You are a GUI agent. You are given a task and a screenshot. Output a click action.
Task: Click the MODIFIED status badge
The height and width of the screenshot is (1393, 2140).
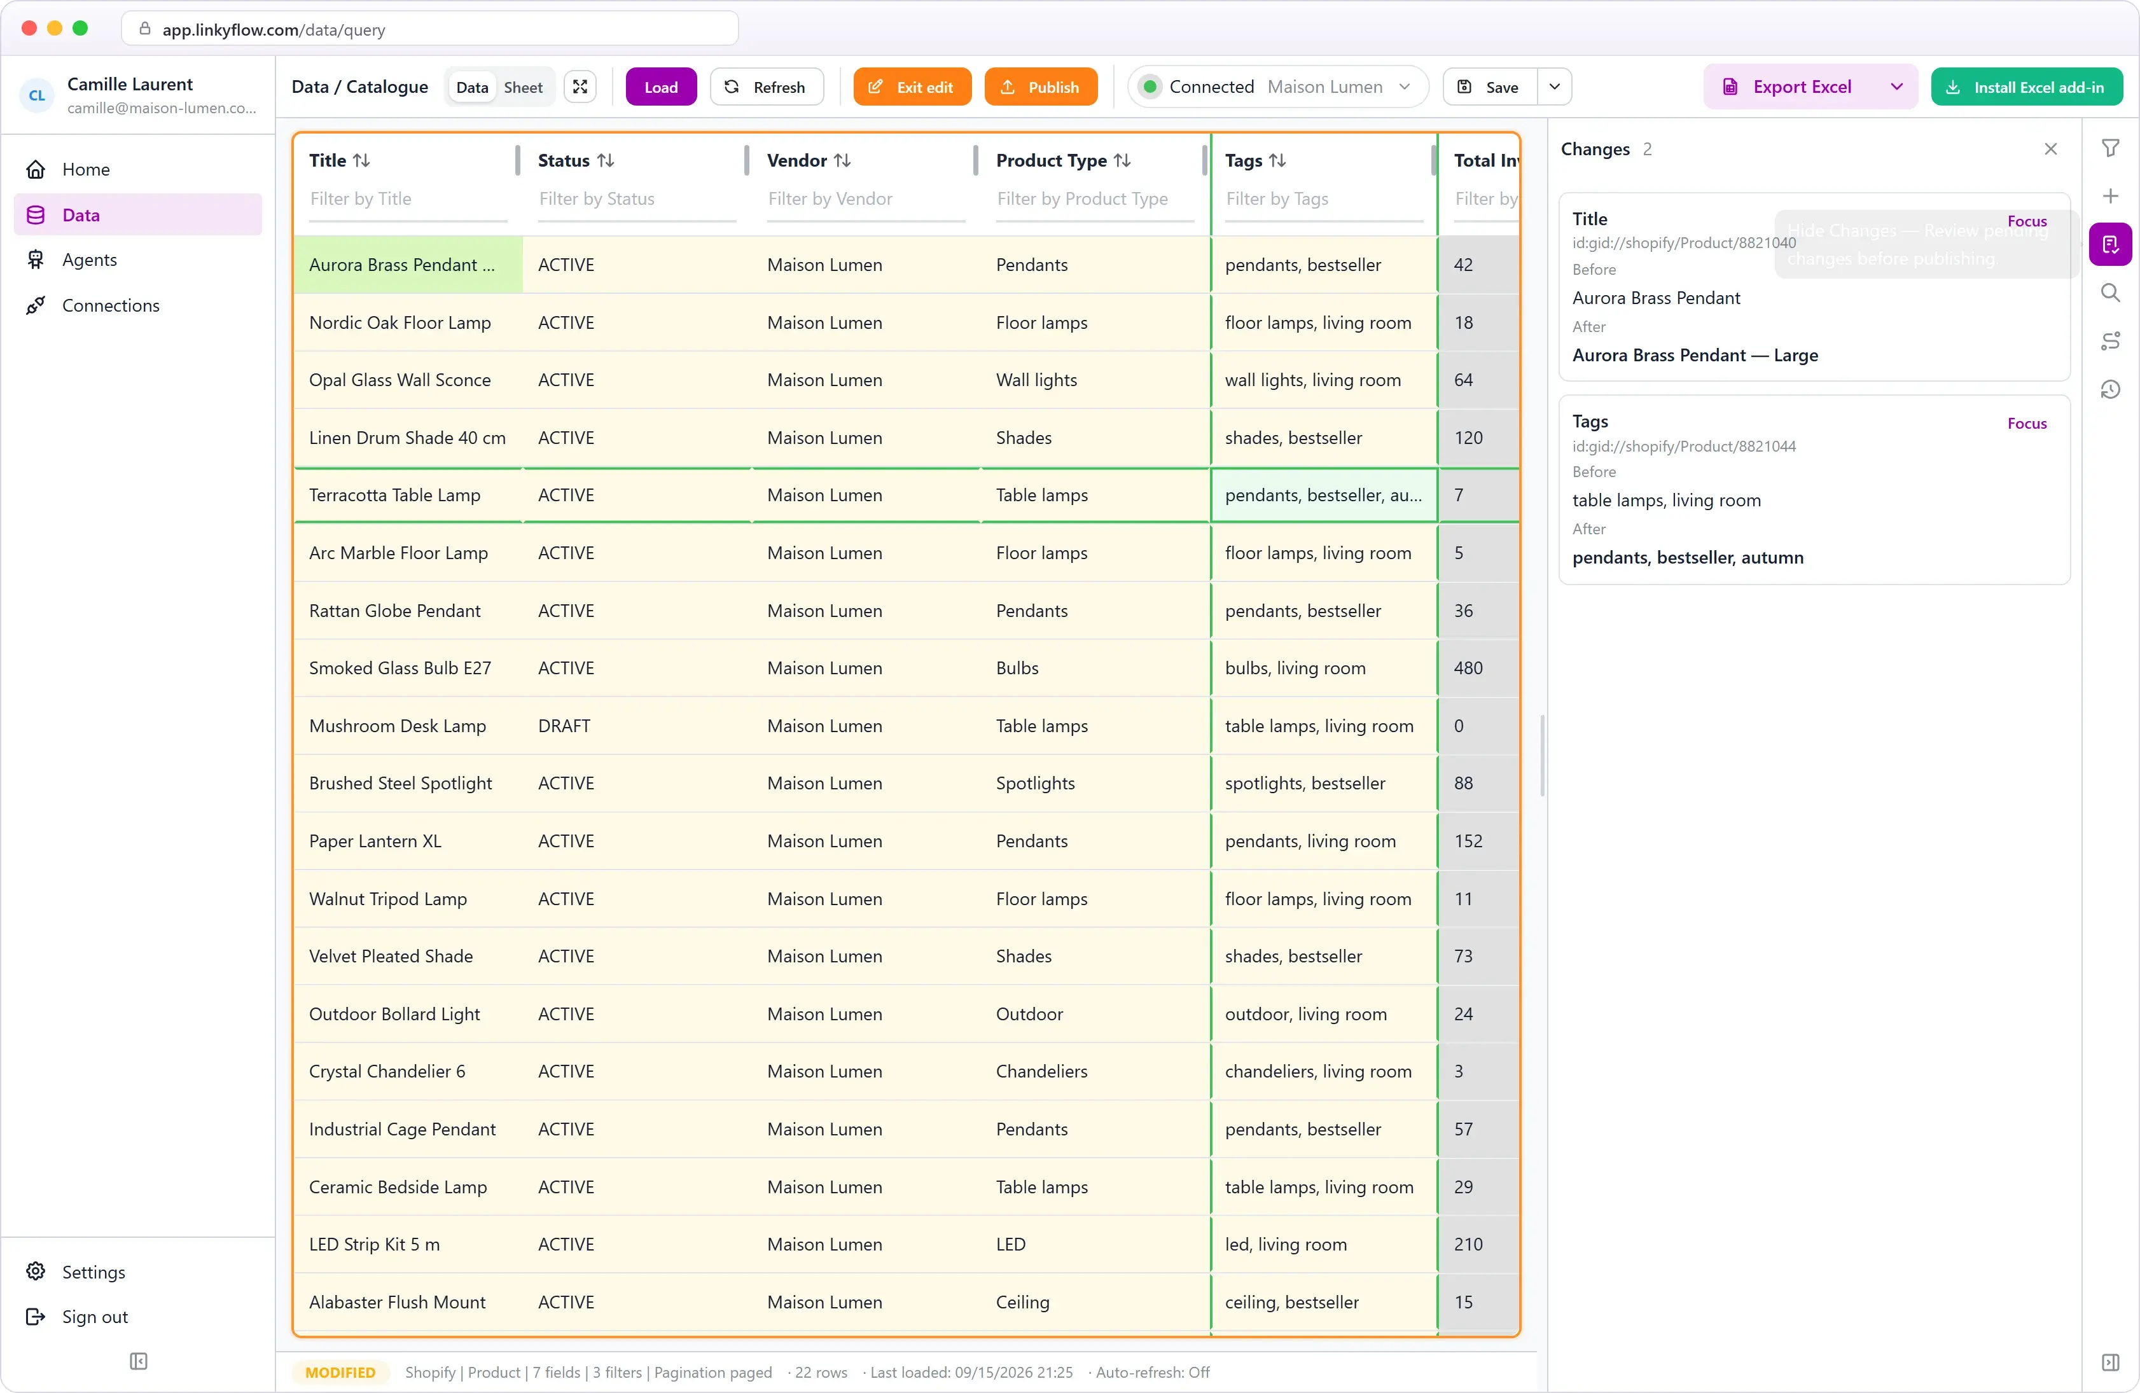point(340,1372)
